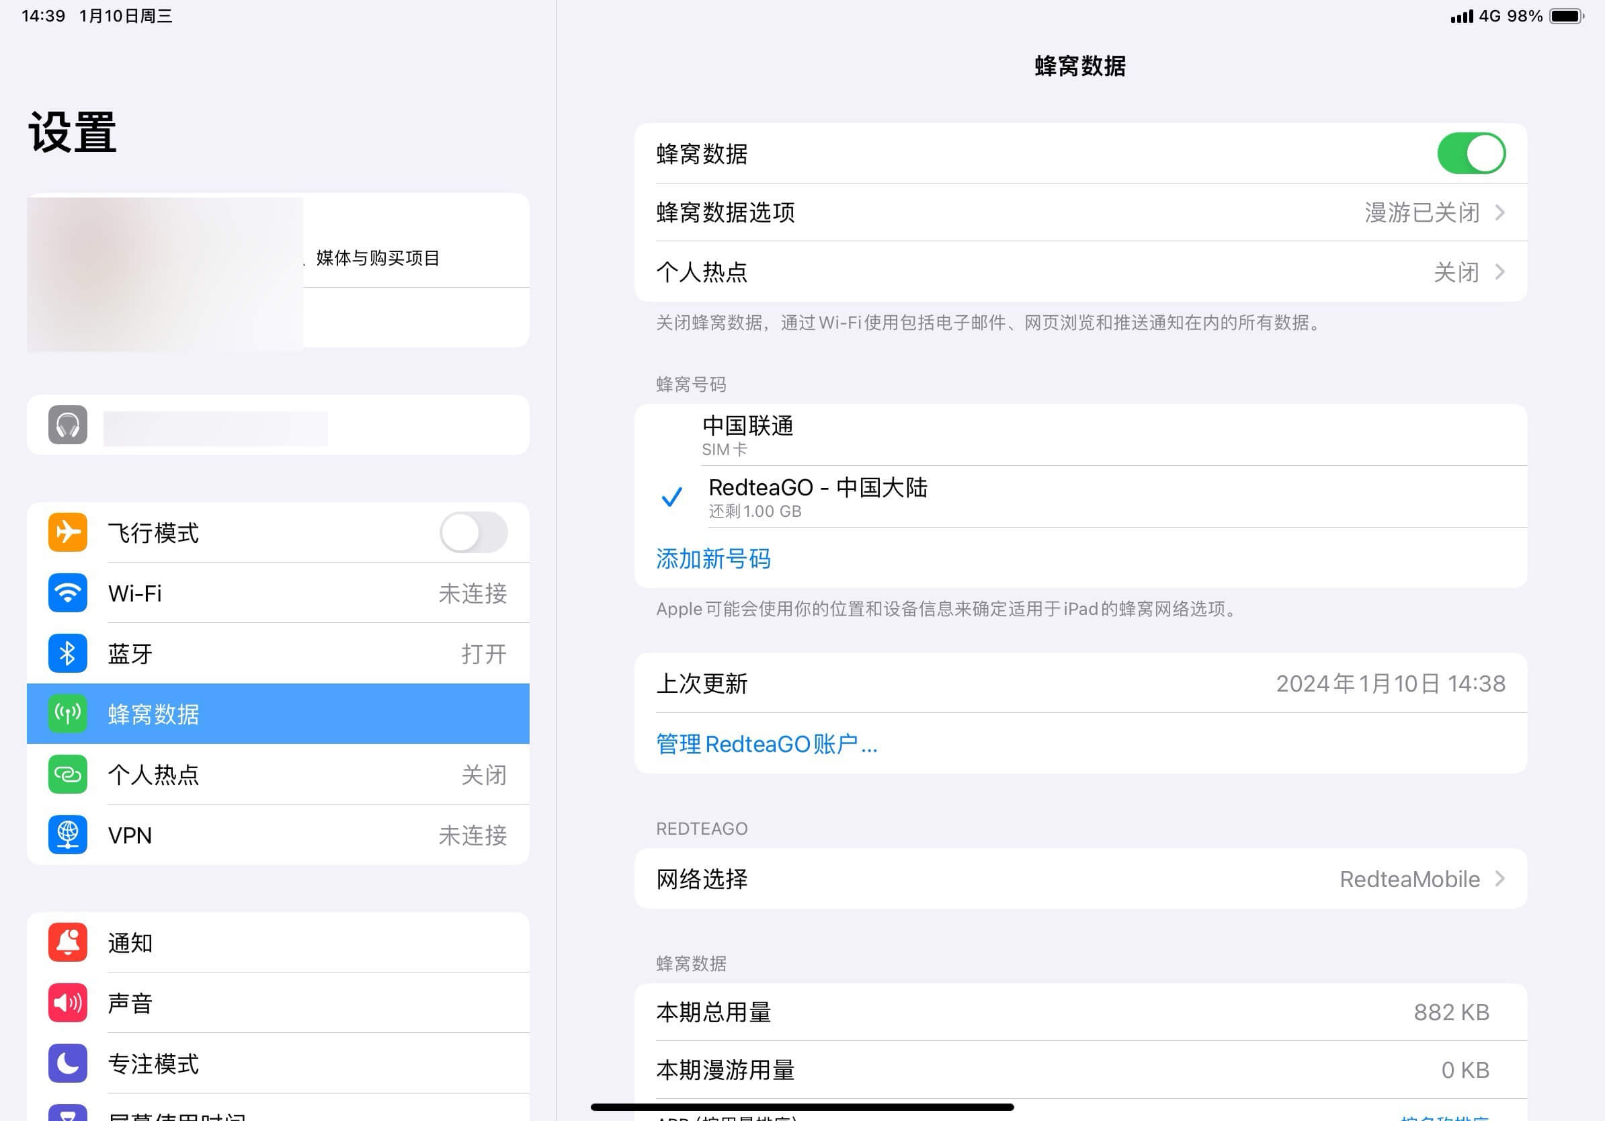Tap 漫游已关闭 value text
Screen dimensions: 1605x1121
pos(1422,212)
